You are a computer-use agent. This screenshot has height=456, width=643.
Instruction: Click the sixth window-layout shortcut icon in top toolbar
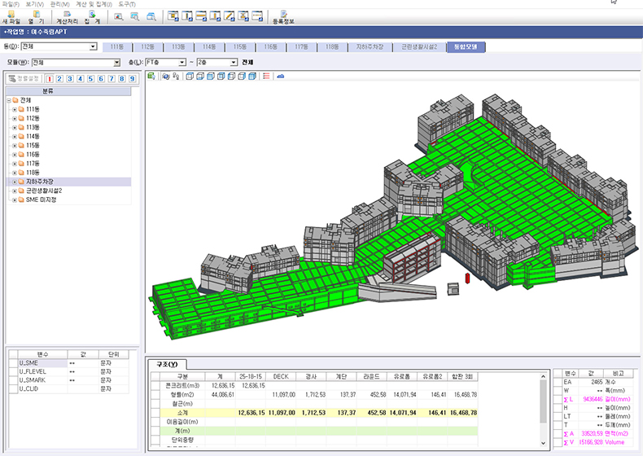pos(243,16)
